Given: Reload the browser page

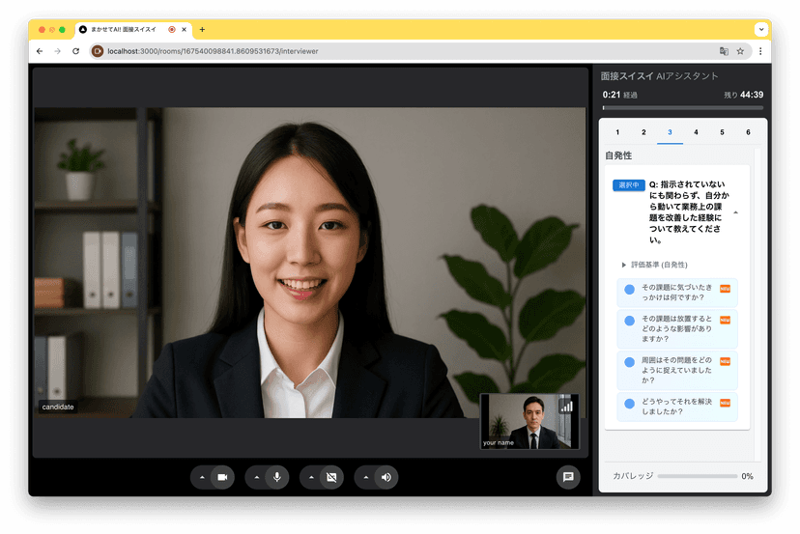Looking at the screenshot, I should [76, 51].
